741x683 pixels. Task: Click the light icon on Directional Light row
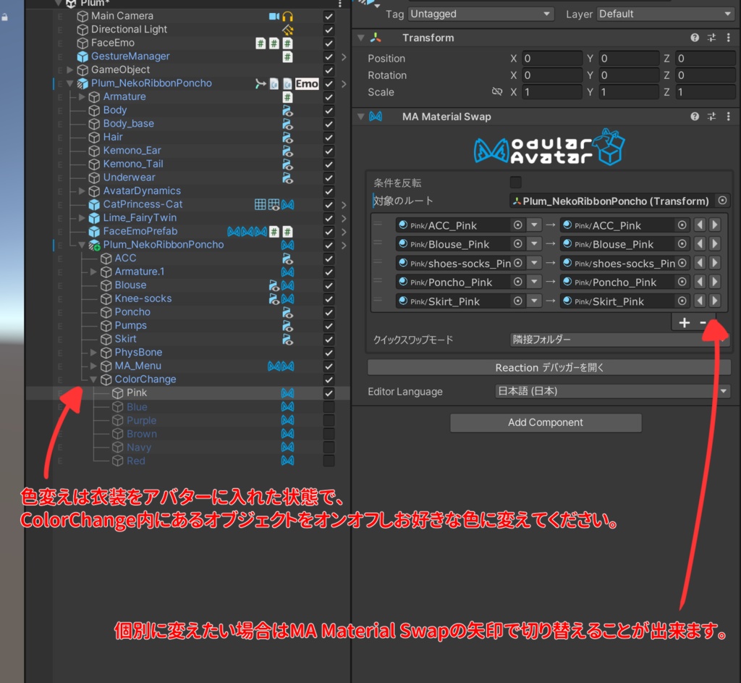coord(287,30)
